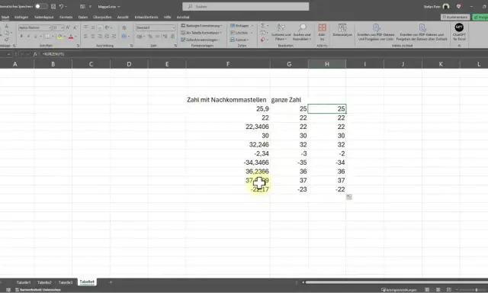This screenshot has width=488, height=293.
Task: Click the Suchen search box
Action: [x=246, y=6]
